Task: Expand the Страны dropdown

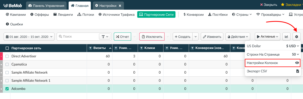Action: (242, 14)
